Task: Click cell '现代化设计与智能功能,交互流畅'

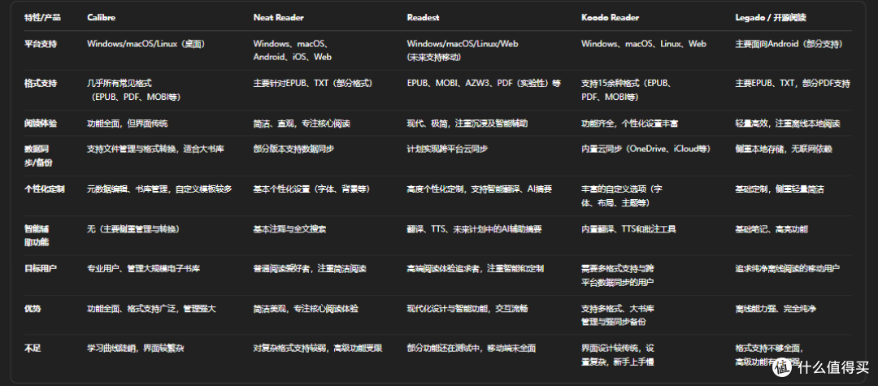Action: [x=467, y=308]
